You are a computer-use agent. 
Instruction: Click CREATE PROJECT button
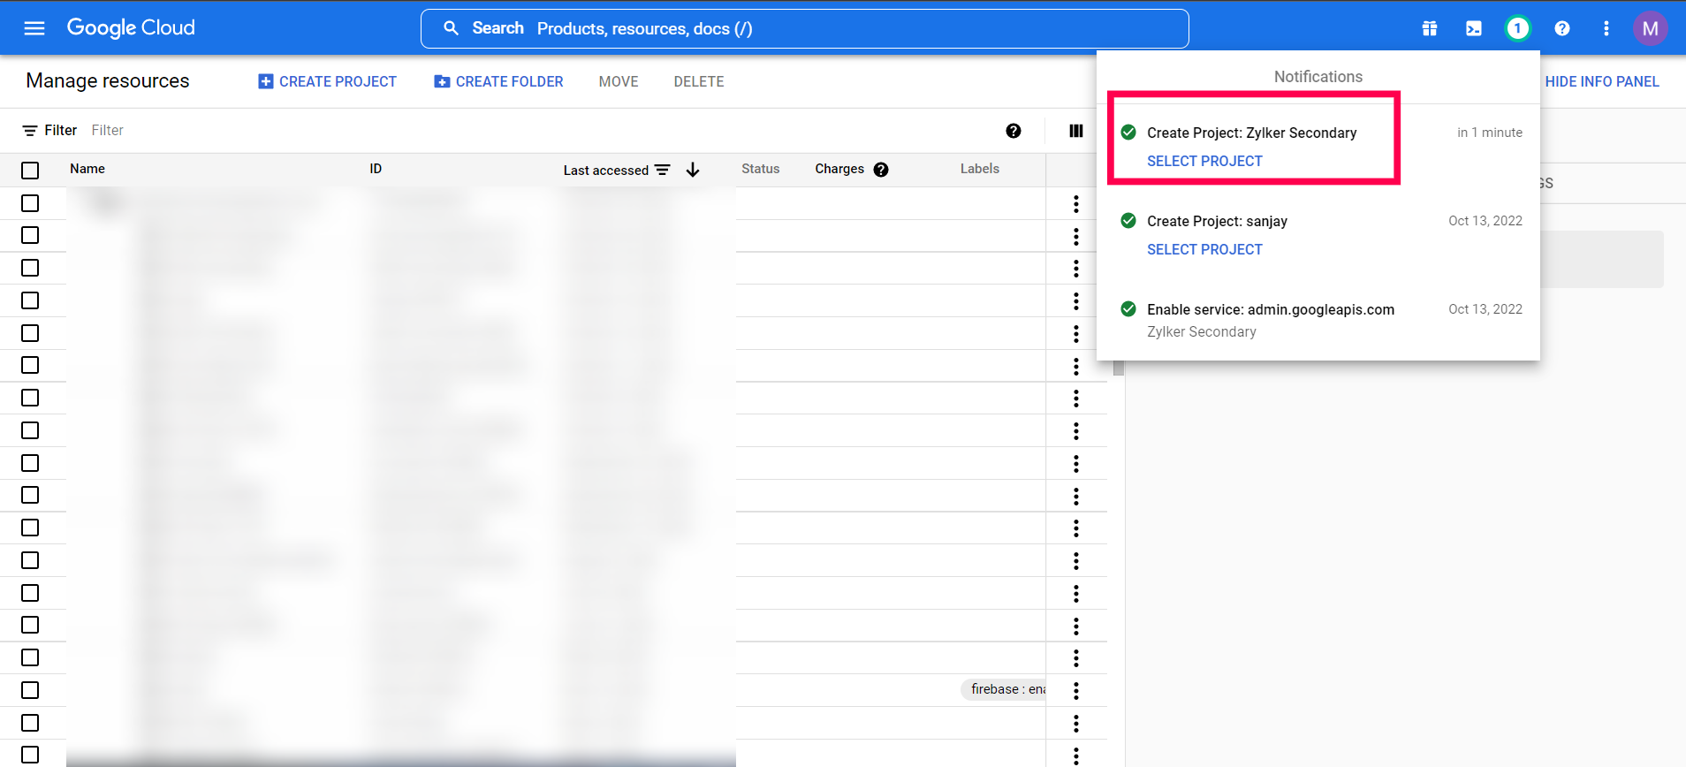pyautogui.click(x=327, y=81)
